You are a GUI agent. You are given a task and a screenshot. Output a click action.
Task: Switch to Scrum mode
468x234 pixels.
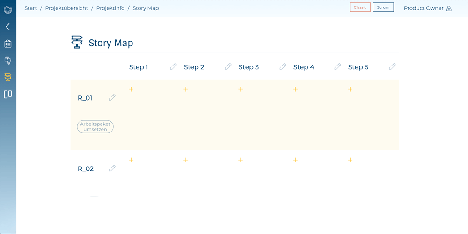(x=383, y=7)
